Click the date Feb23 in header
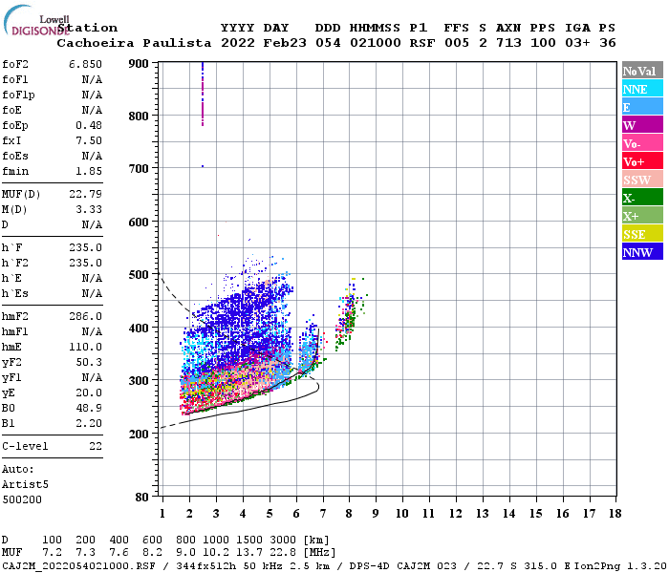Screen dimensions: 669x573 tap(285, 43)
